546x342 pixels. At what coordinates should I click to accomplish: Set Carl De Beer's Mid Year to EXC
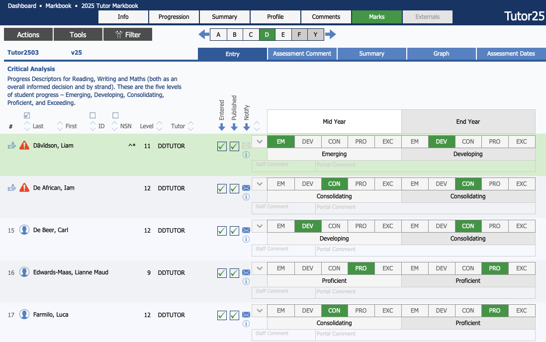click(x=387, y=226)
